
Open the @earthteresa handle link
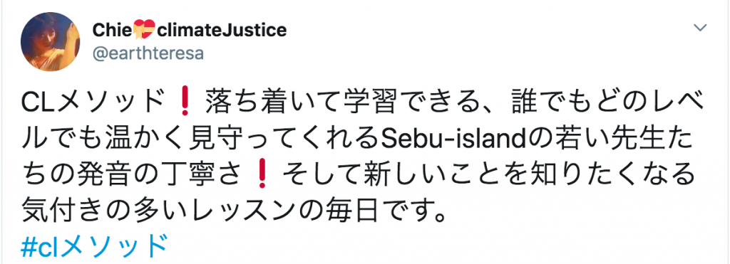pos(148,53)
